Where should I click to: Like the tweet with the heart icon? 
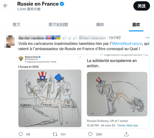[x=90, y=134]
